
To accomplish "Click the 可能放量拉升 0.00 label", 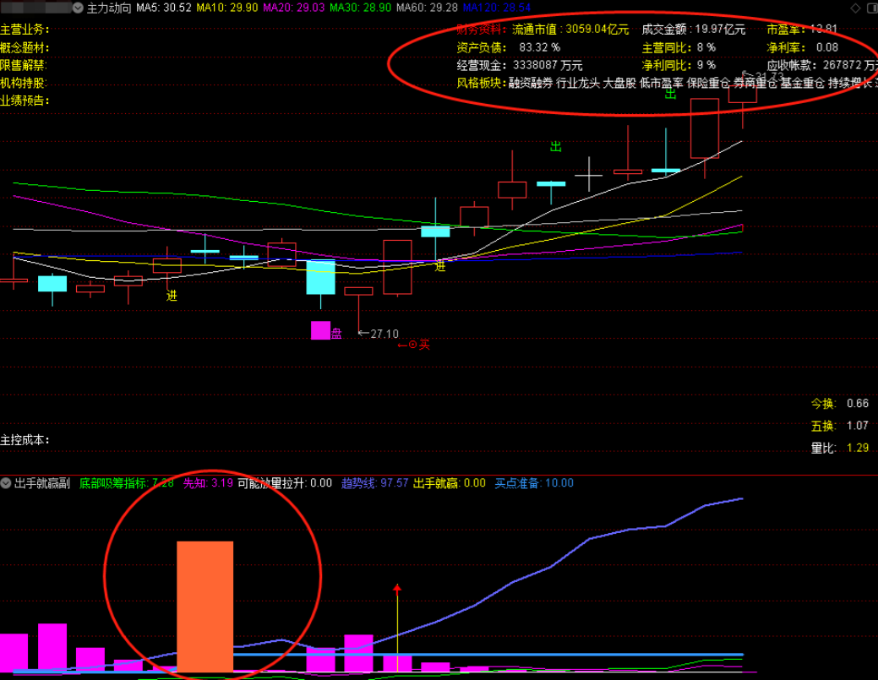I will click(x=285, y=483).
